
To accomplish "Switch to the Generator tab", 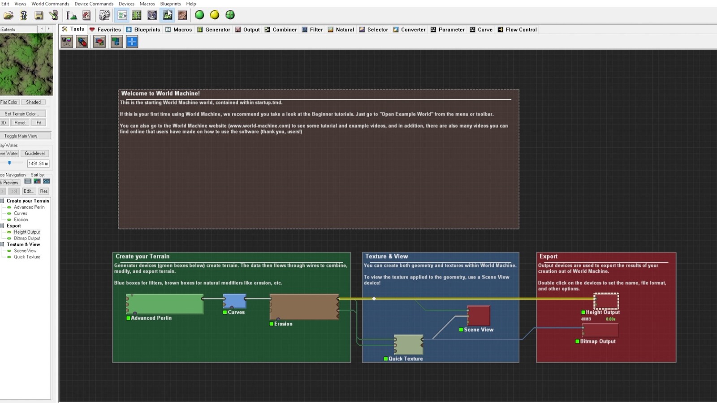I will (x=213, y=30).
